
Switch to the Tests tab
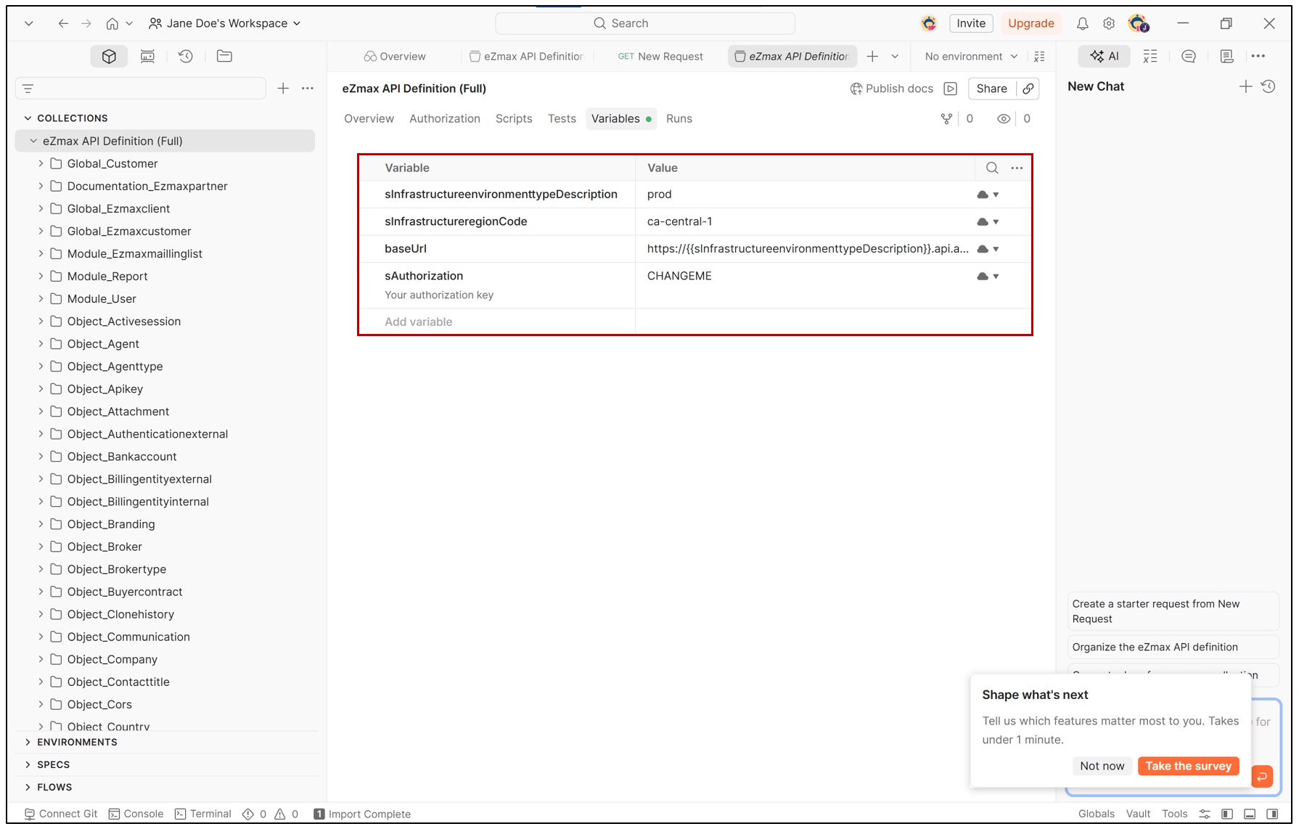pos(562,118)
